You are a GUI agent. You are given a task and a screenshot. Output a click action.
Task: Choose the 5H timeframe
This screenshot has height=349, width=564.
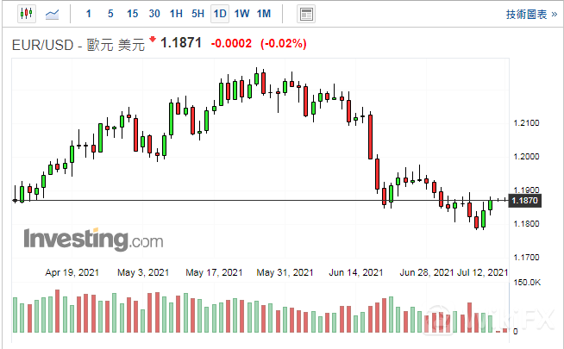197,14
